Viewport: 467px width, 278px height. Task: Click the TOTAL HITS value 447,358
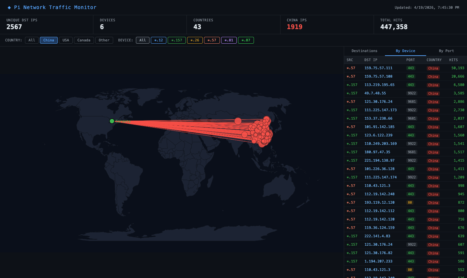[394, 27]
